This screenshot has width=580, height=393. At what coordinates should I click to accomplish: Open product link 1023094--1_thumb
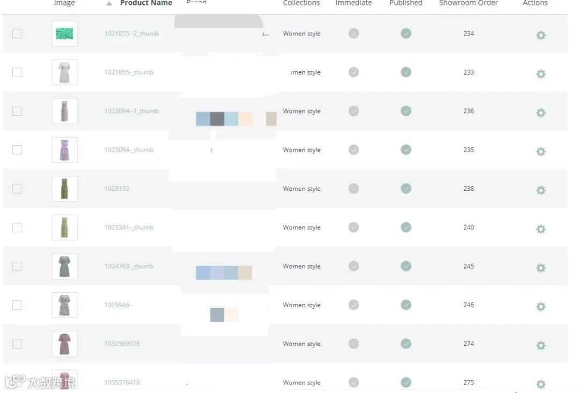point(132,111)
